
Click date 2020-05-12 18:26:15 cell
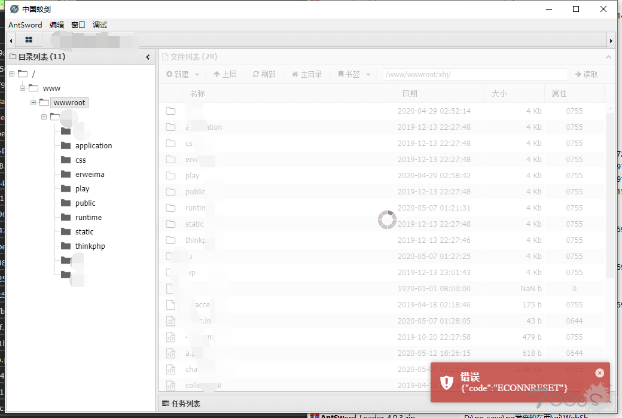(434, 353)
